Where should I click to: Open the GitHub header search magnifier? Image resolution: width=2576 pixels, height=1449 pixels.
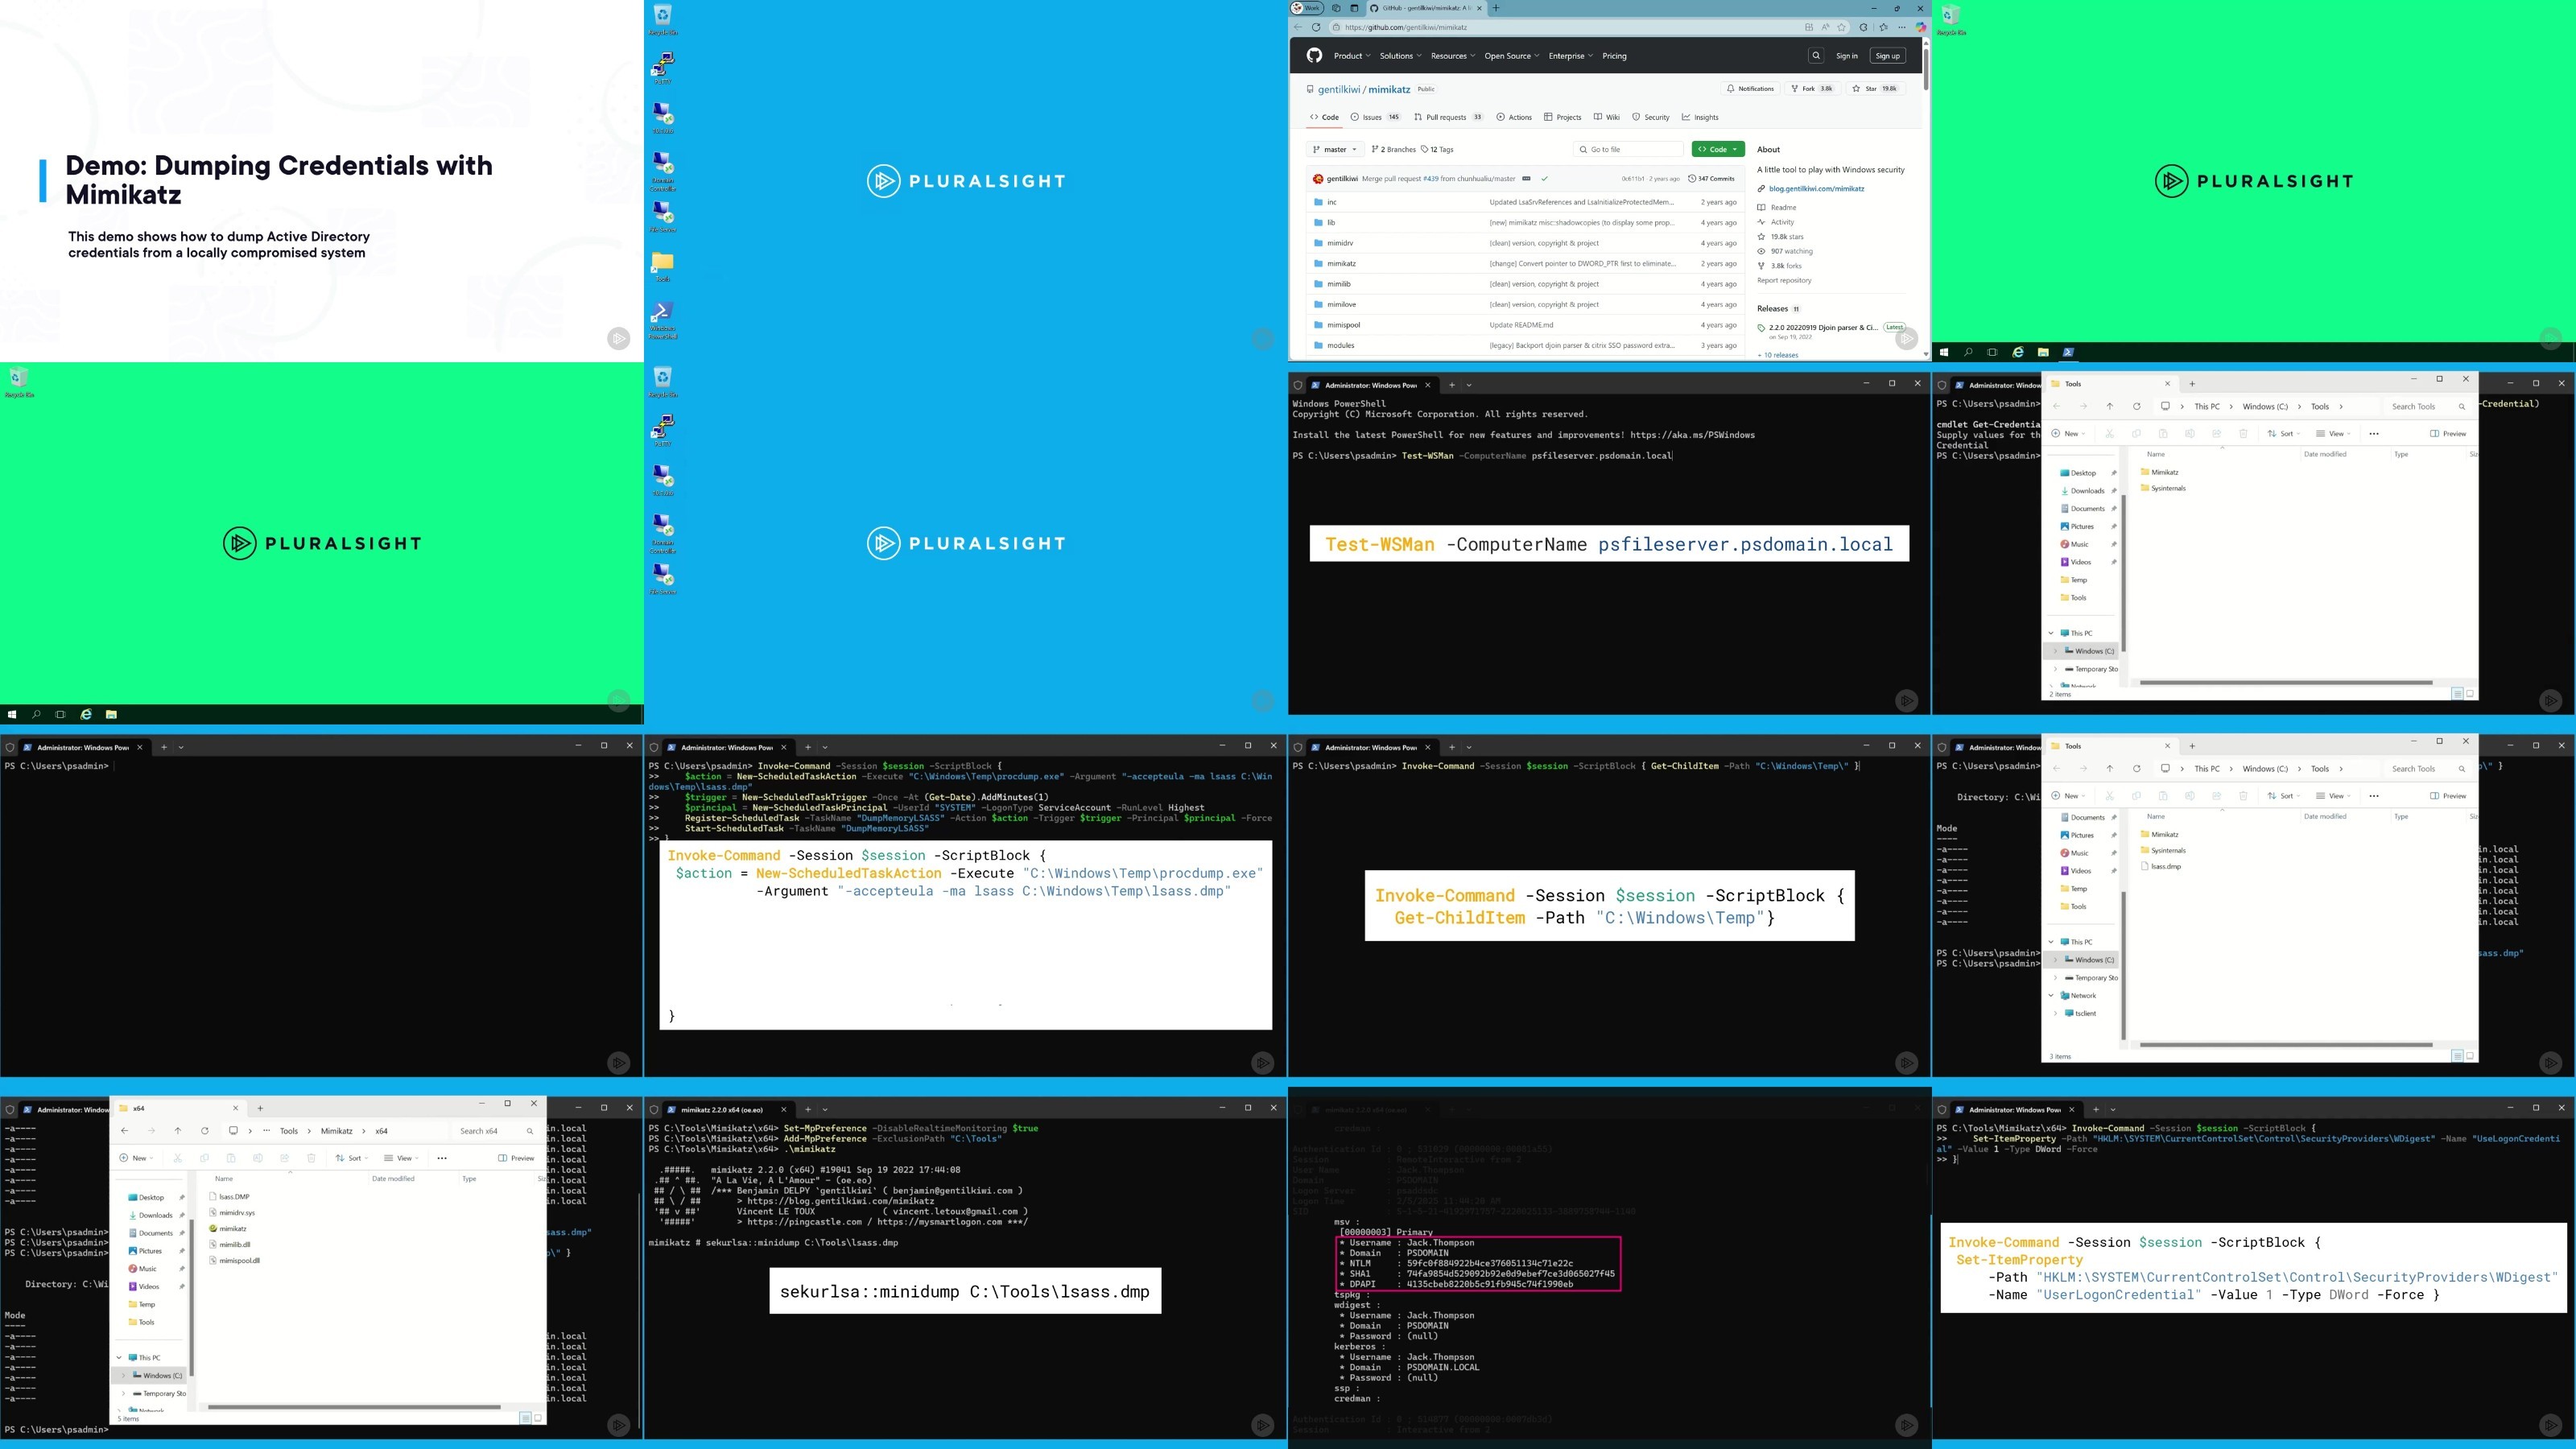coord(1816,56)
